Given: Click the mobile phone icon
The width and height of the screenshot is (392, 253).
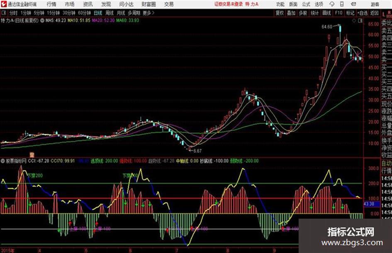Looking at the screenshot, I should (x=342, y=4).
